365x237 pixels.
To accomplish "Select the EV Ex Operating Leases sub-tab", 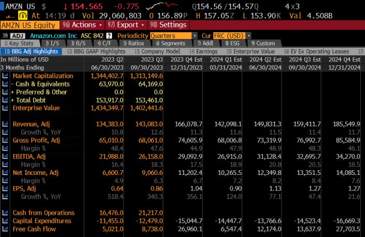I will click(x=316, y=51).
